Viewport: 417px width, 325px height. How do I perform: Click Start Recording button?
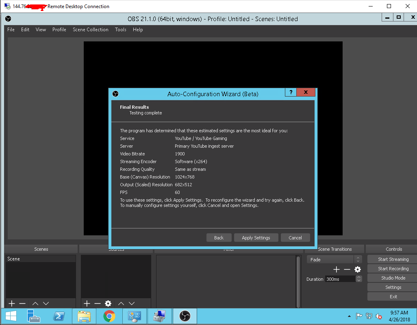point(393,269)
